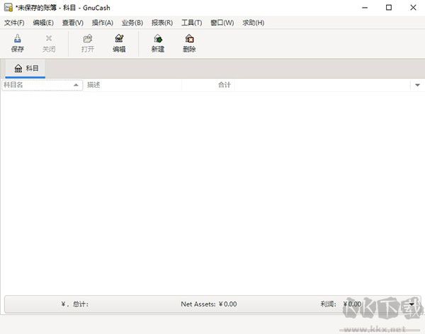
Task: Open the 编辑(E) menu
Action: tap(43, 23)
